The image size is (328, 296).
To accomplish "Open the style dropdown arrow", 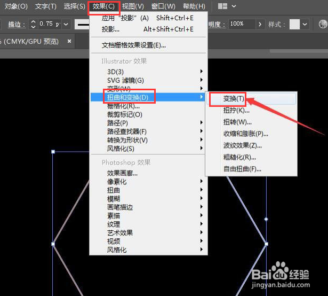I will (x=305, y=25).
